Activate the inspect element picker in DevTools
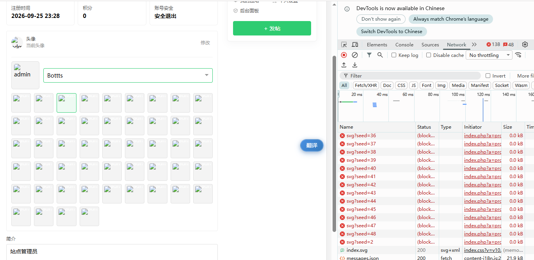The width and height of the screenshot is (534, 260). [x=344, y=44]
